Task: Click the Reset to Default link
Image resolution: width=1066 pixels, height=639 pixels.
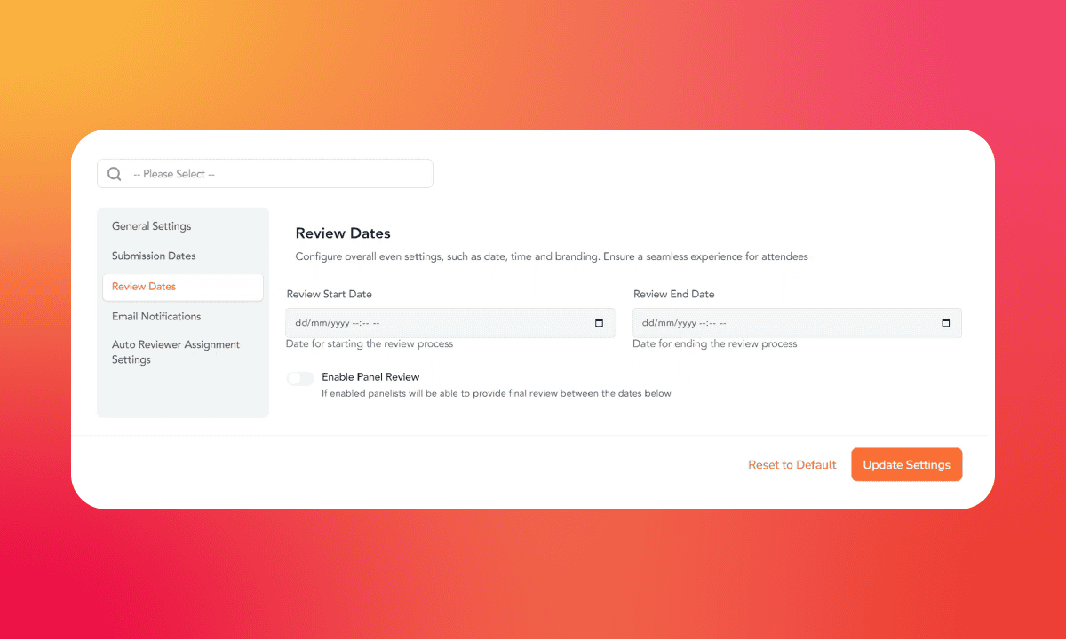Action: tap(792, 465)
